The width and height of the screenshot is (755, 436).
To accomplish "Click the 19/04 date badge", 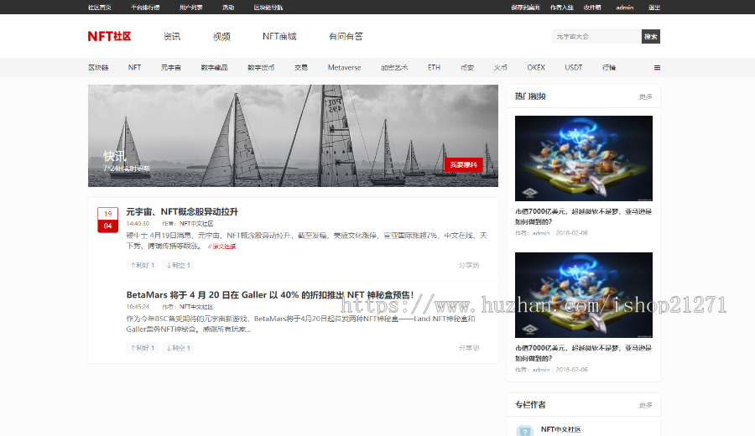I will pyautogui.click(x=108, y=220).
